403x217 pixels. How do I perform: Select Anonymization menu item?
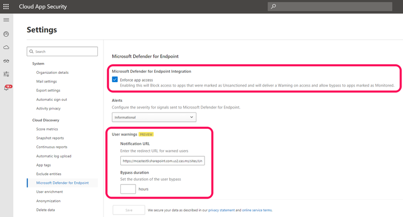pos(48,201)
